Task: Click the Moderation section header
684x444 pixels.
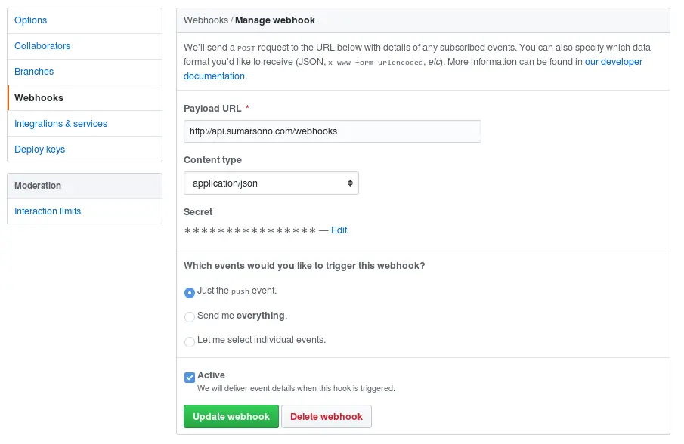Action: [38, 185]
